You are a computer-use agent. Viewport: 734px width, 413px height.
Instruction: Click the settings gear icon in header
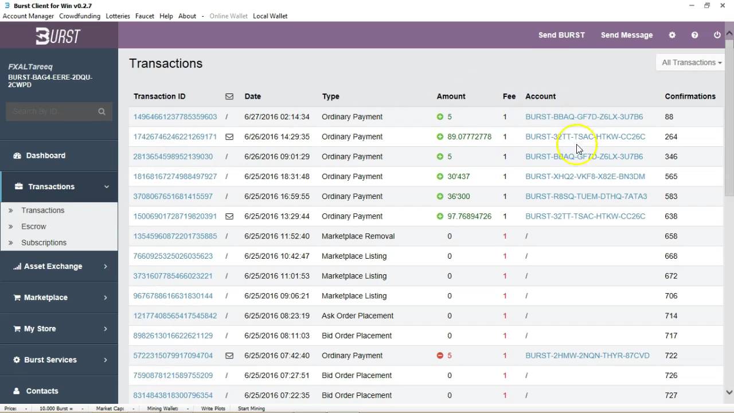[x=672, y=35]
